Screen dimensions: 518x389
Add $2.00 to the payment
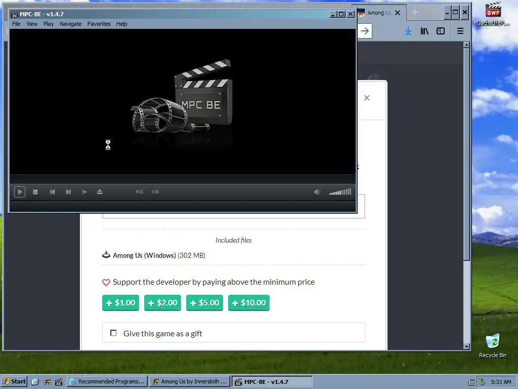162,303
